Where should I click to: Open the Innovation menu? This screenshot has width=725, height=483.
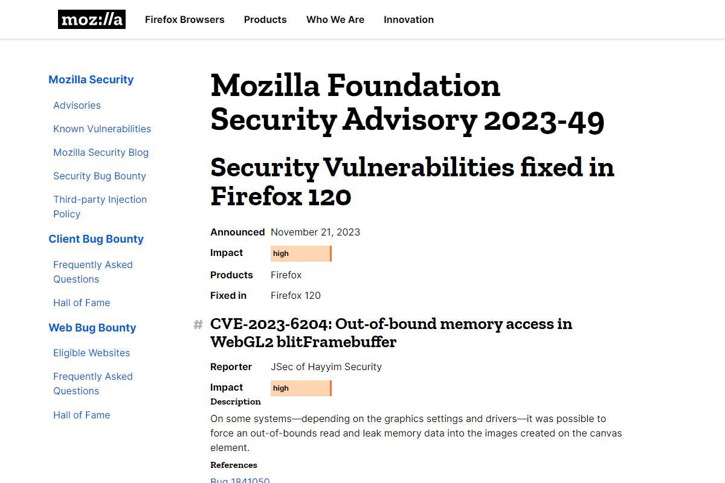408,19
